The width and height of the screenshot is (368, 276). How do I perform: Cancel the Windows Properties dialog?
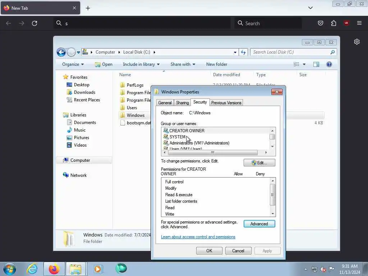point(238,250)
